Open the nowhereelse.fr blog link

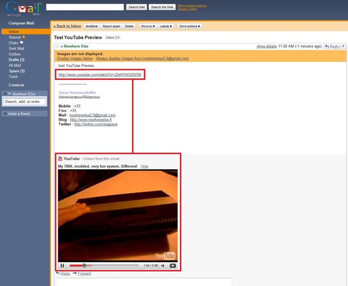click(x=91, y=120)
